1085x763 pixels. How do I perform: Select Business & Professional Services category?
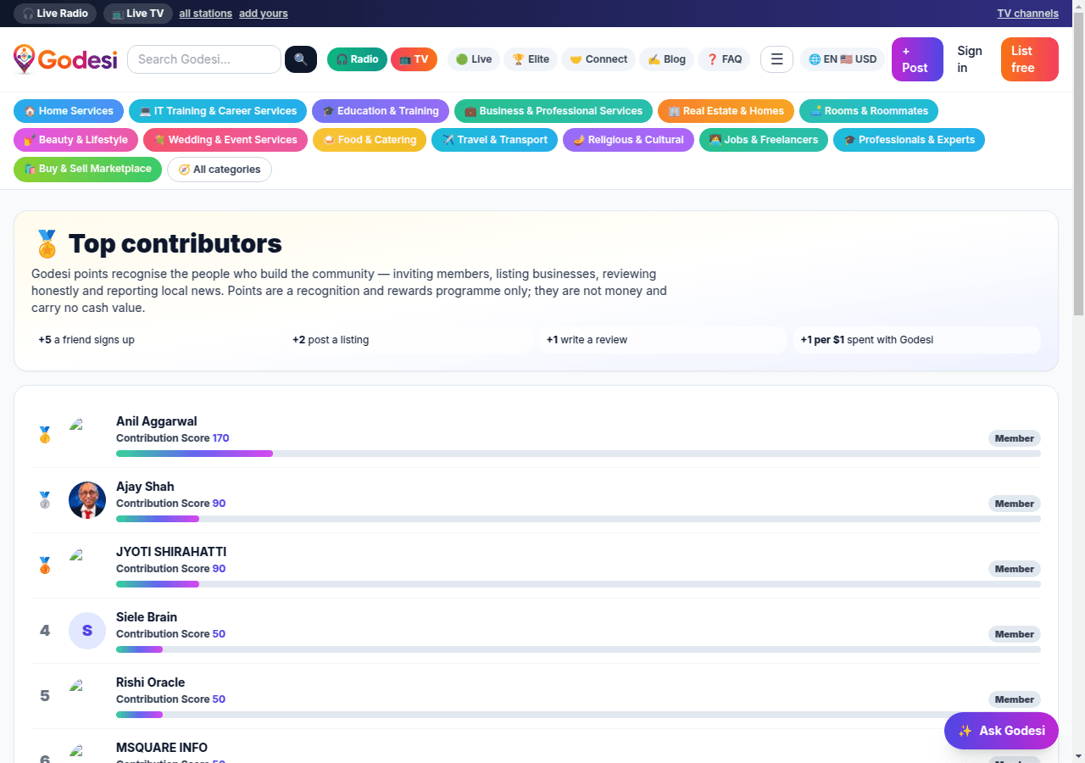tap(554, 111)
